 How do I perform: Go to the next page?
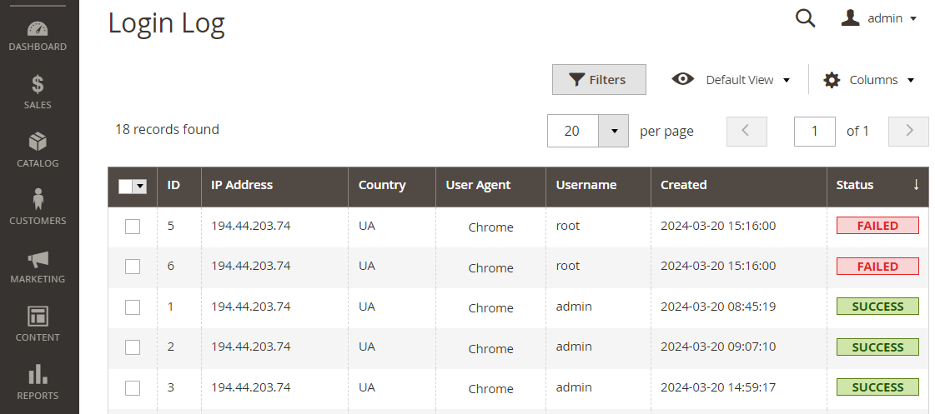tap(909, 131)
